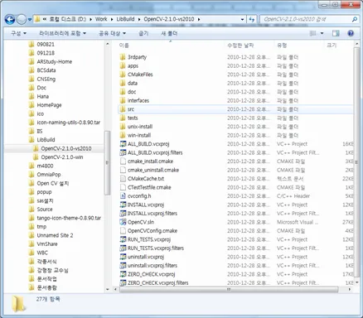Open the 공유 대상 menu
363x318 pixels.
(x=112, y=33)
